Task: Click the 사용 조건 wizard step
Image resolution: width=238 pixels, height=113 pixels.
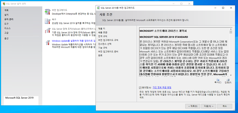Action: pyautogui.click(x=103, y=32)
